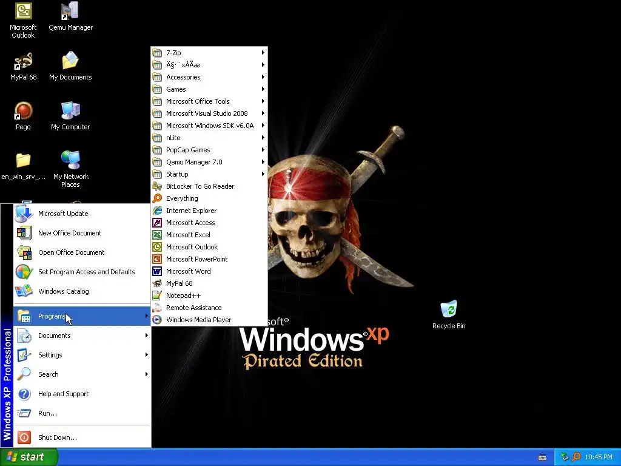The width and height of the screenshot is (621, 466).
Task: Launch Windows Media Player from Programs menu
Action: click(209, 320)
